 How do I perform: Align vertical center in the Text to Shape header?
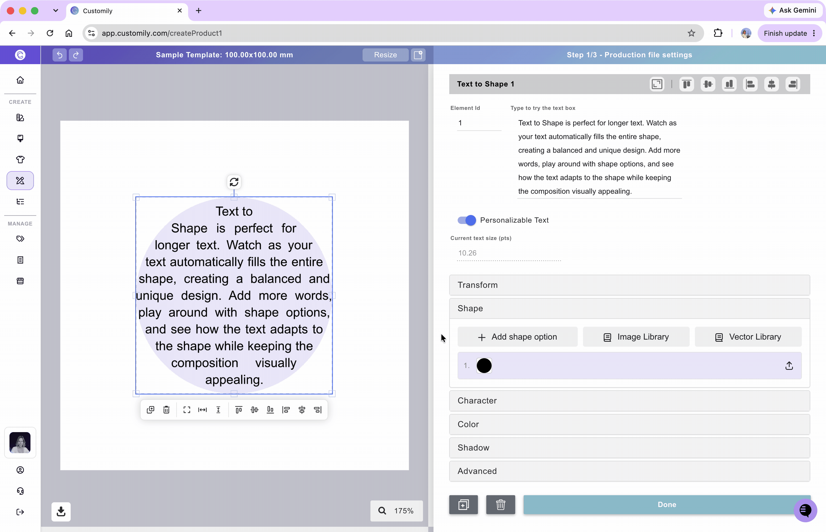[708, 84]
